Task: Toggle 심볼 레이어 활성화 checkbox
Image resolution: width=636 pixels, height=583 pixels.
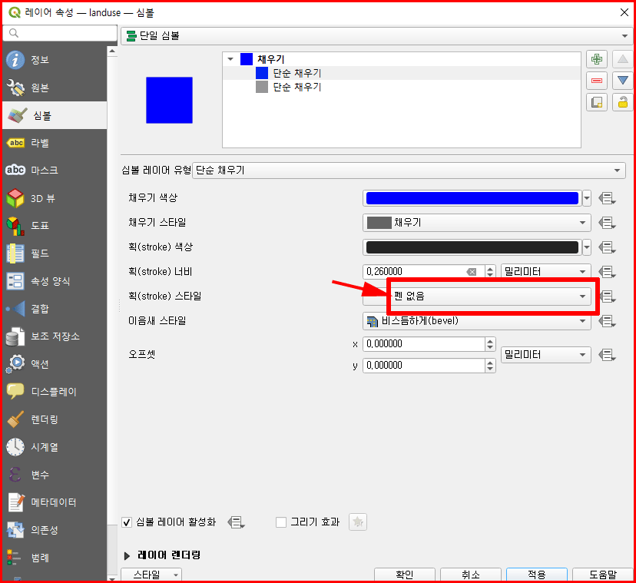Action: tap(127, 522)
